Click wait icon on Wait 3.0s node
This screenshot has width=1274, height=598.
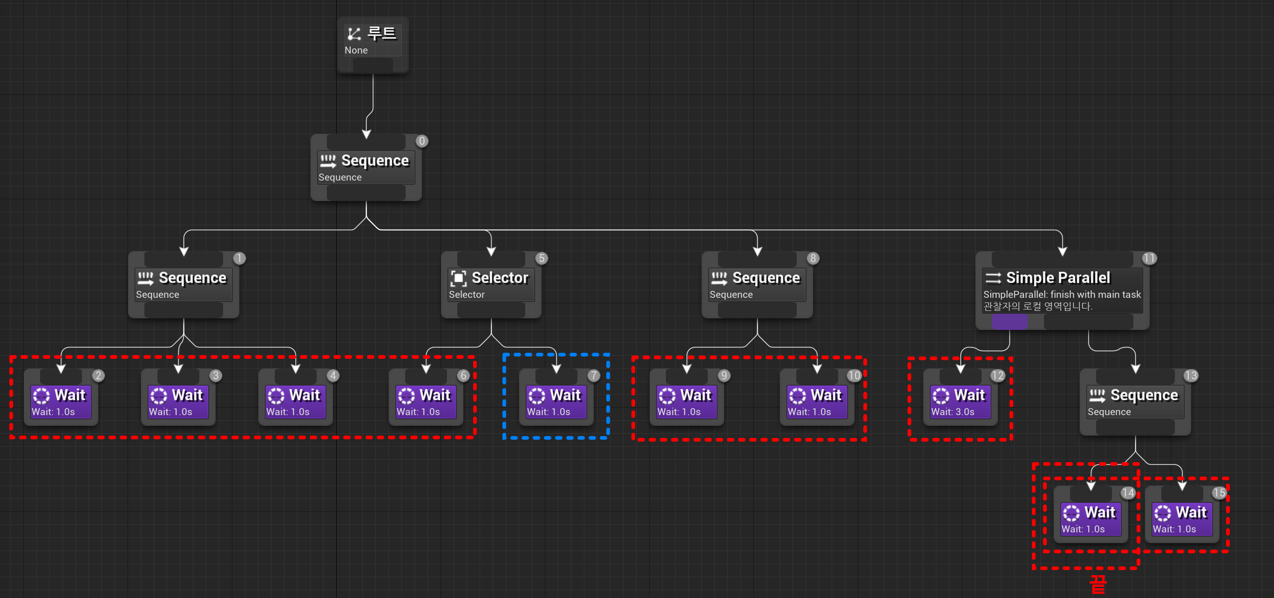click(941, 396)
